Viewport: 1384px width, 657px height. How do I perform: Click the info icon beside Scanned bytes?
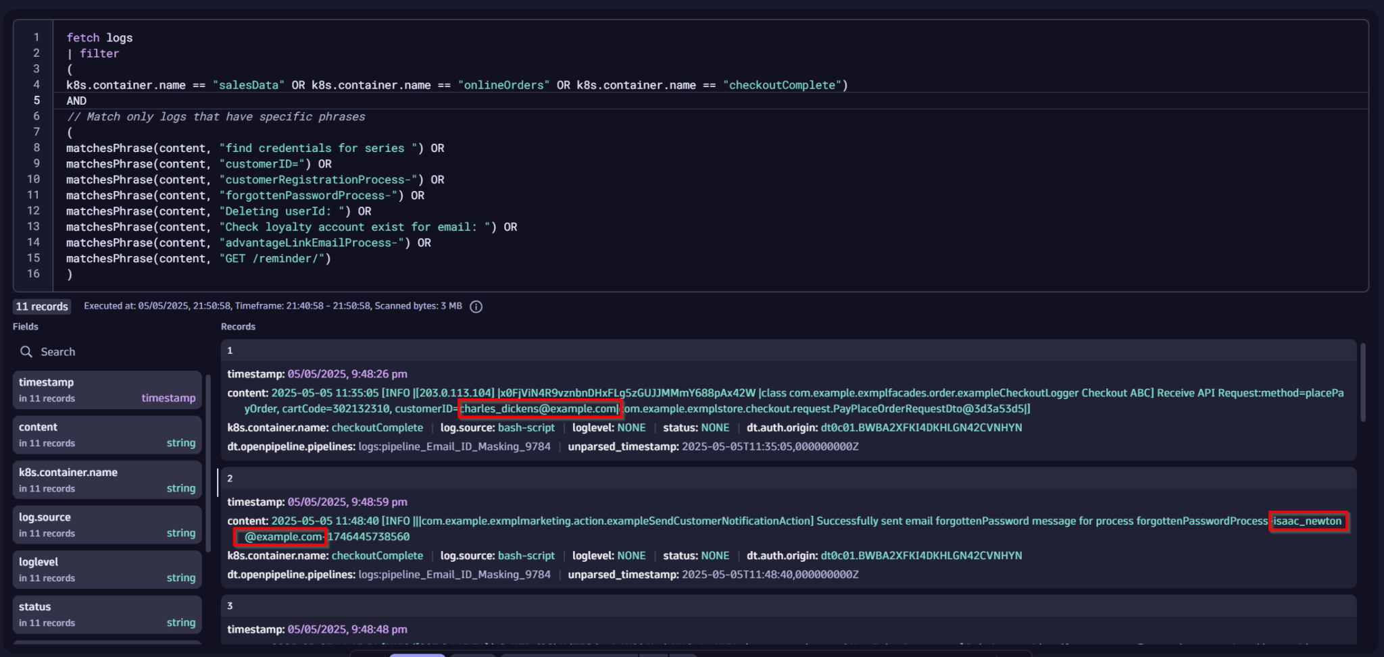point(476,307)
